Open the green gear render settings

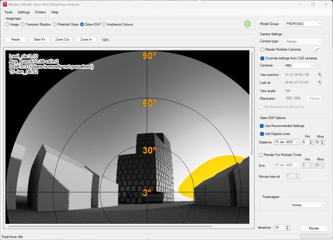tap(247, 24)
